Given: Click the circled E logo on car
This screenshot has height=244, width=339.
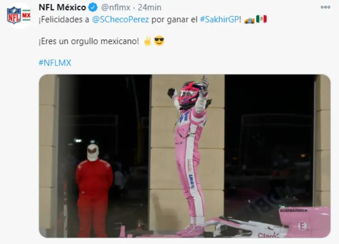Looking at the screenshot, I should 302,226.
